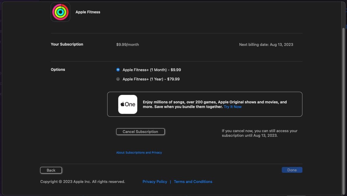This screenshot has width=347, height=196.
Task: Select the Apple Fitness+ monthly plan option
Action: pyautogui.click(x=118, y=69)
